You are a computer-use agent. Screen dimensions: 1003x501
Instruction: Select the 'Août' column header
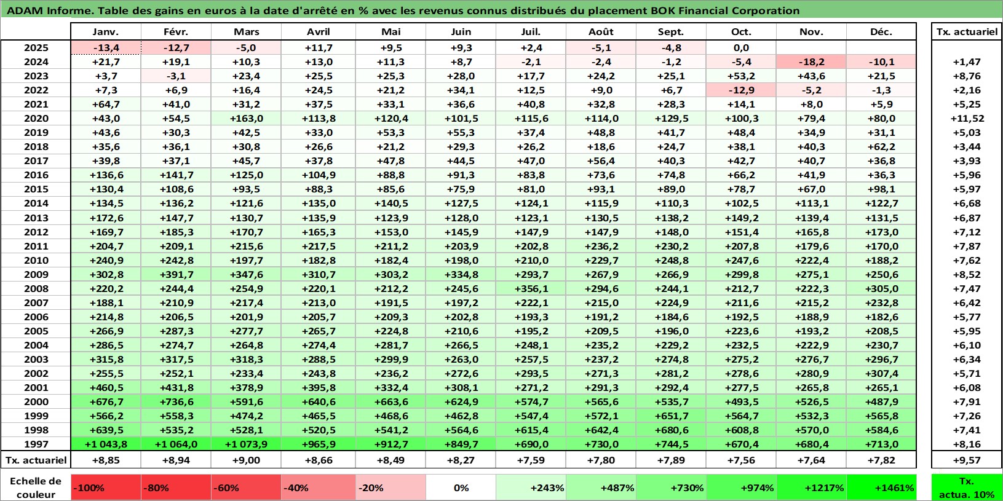(x=601, y=32)
